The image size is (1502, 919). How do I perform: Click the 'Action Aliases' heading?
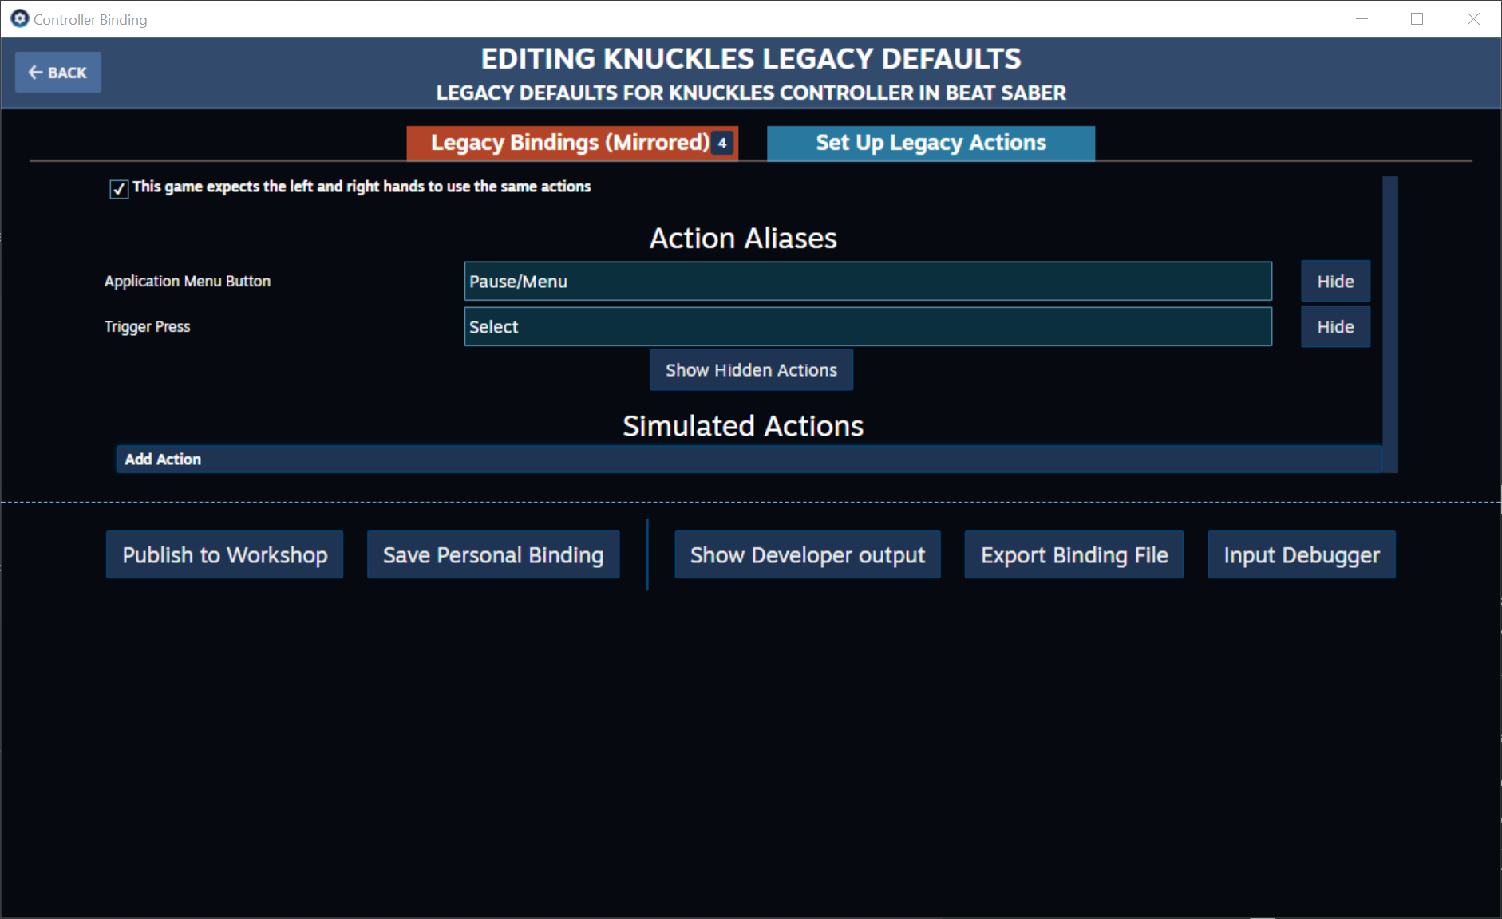click(743, 239)
